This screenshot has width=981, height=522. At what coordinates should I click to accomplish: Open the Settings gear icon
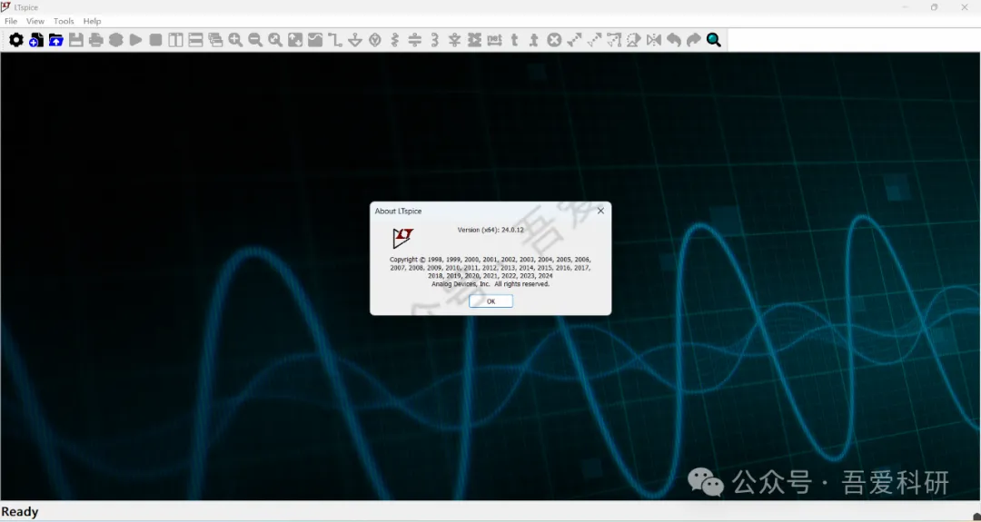click(16, 40)
